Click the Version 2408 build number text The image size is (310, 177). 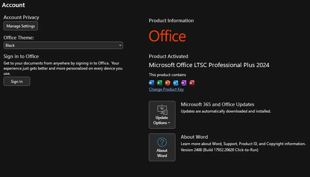pyautogui.click(x=220, y=150)
